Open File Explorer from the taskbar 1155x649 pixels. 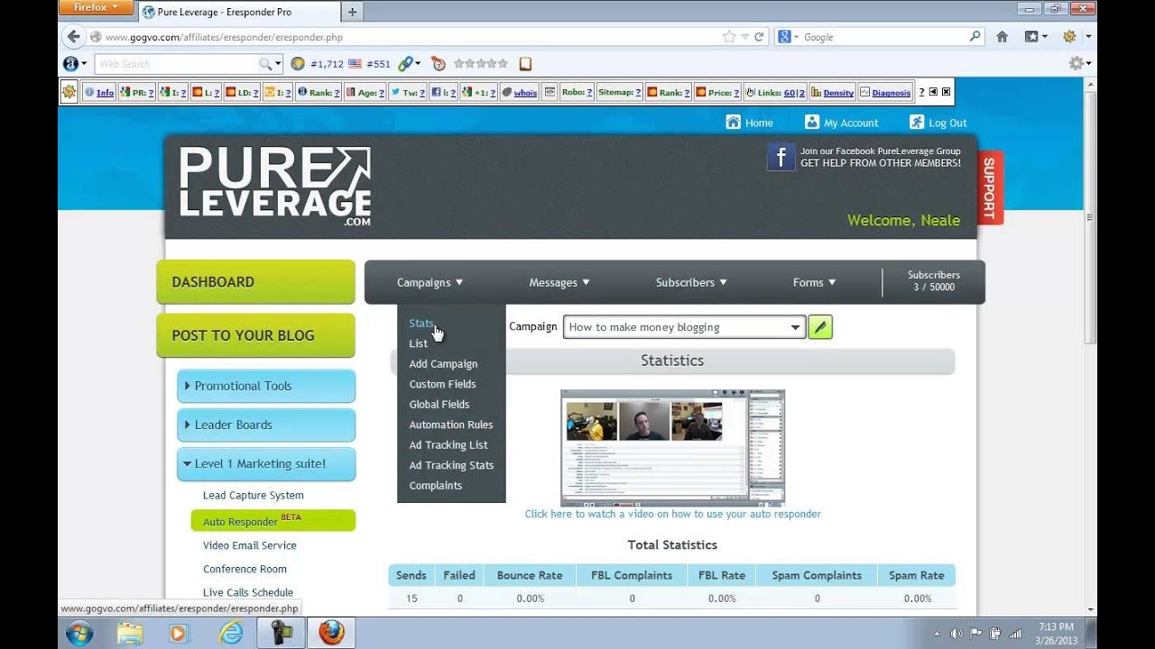tap(130, 633)
